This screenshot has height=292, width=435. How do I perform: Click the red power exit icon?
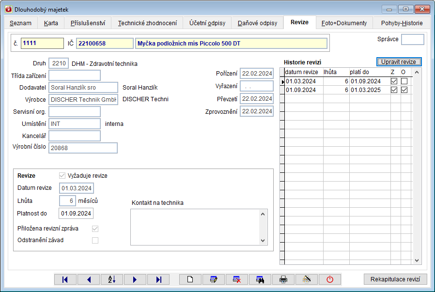tap(330, 279)
